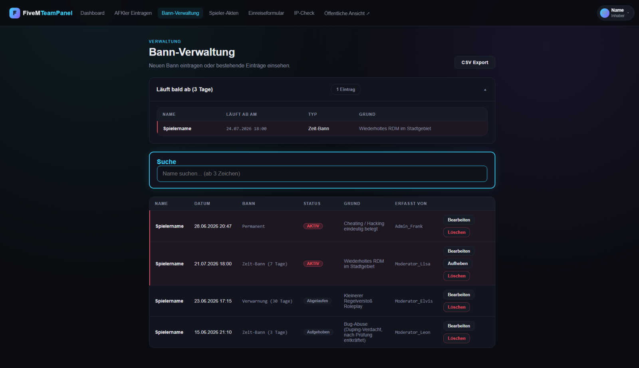
Task: Click the date 15.06.2026 21:10
Action: (213, 332)
